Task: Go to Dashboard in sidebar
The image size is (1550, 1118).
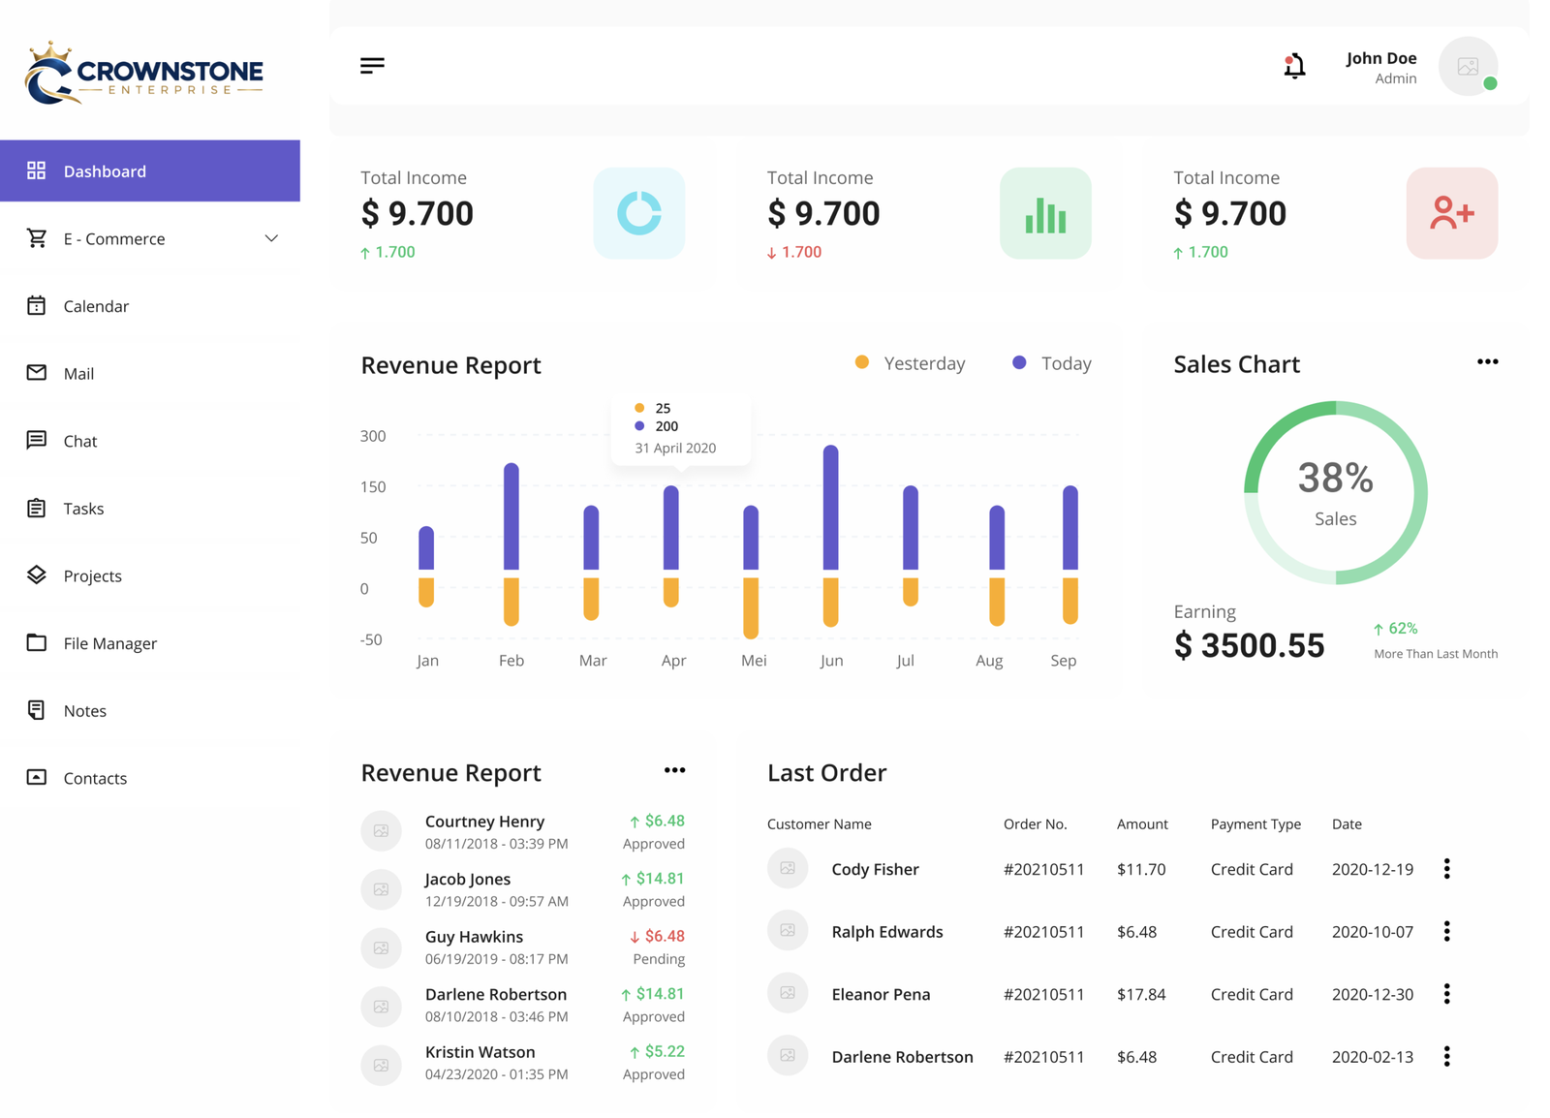Action: coord(150,171)
